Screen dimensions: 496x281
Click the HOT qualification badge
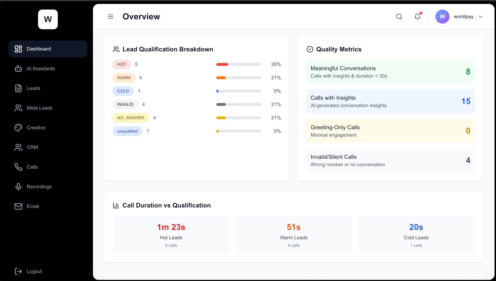click(121, 64)
